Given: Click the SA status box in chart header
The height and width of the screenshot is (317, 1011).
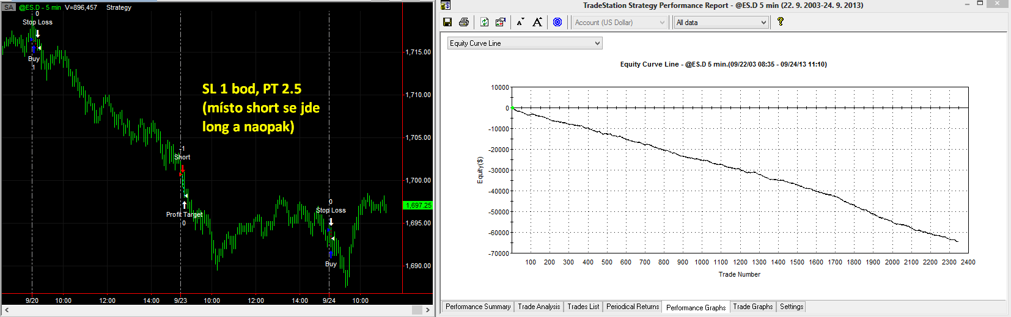Looking at the screenshot, I should [9, 7].
